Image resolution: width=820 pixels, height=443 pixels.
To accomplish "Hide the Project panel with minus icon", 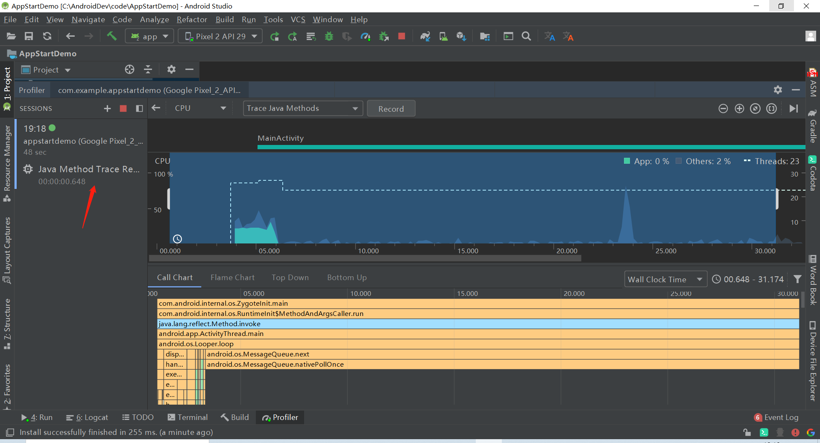I will click(189, 69).
